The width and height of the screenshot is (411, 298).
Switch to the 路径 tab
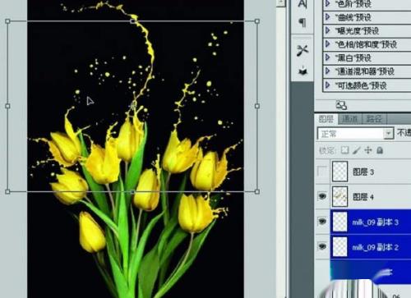(374, 119)
